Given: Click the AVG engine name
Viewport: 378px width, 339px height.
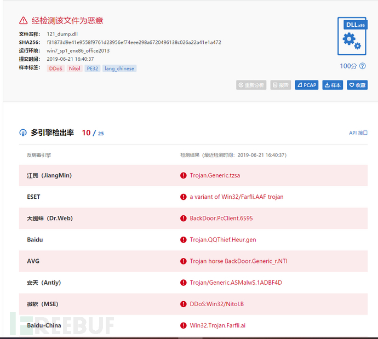Looking at the screenshot, I should [33, 261].
